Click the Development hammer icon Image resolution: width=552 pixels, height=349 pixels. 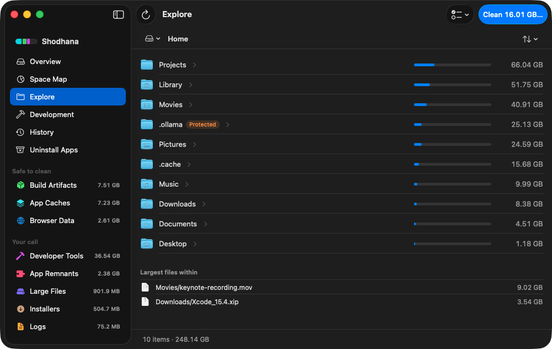[20, 114]
